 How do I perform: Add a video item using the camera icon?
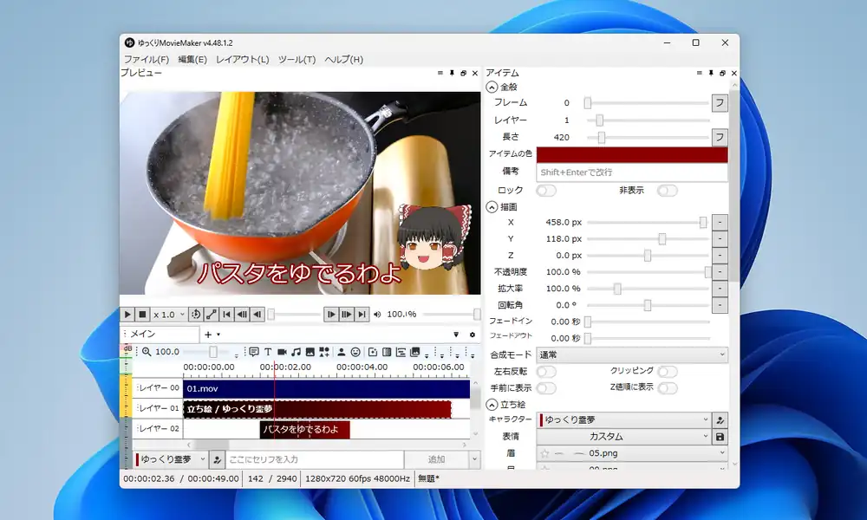pos(282,352)
